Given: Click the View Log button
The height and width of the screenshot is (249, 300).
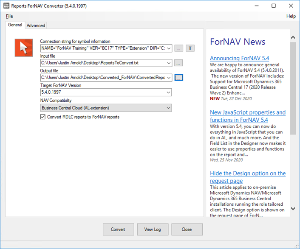Looking at the screenshot, I should pyautogui.click(x=153, y=229).
